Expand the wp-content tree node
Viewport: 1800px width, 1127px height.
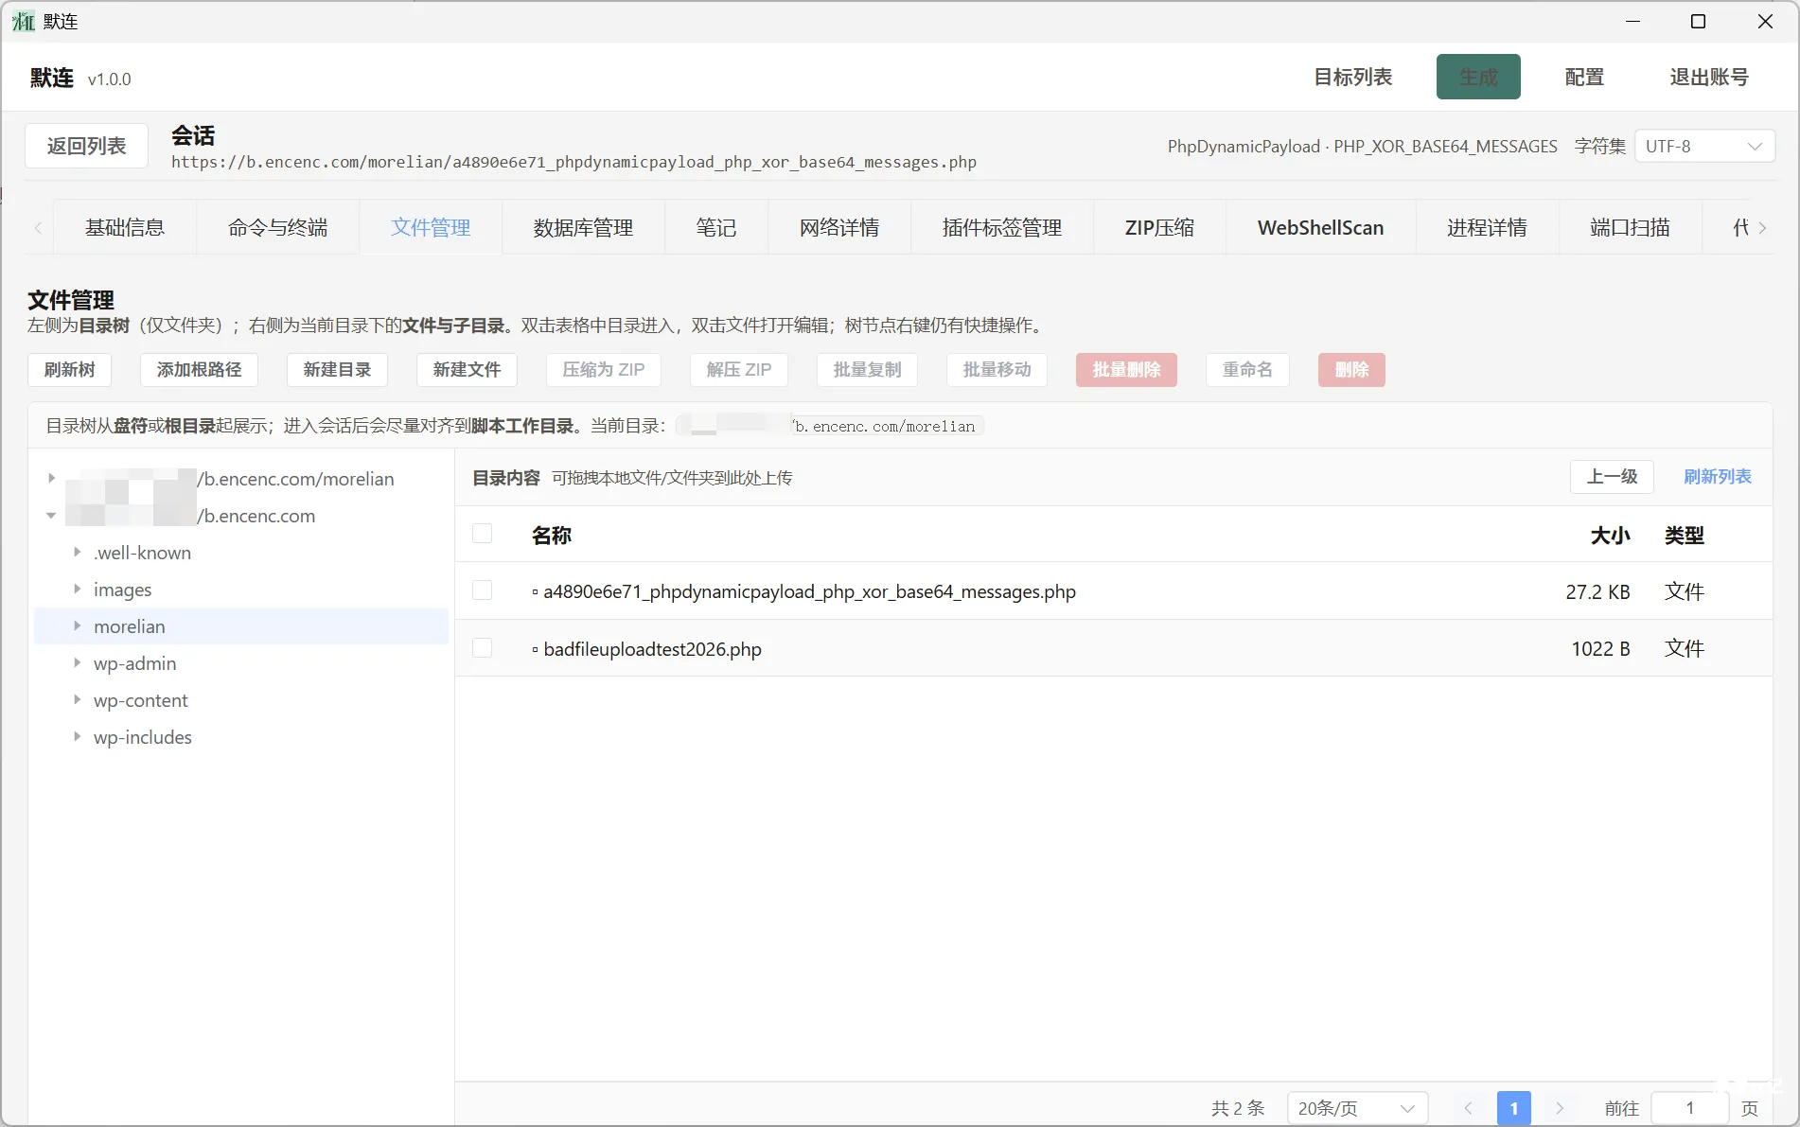[77, 699]
